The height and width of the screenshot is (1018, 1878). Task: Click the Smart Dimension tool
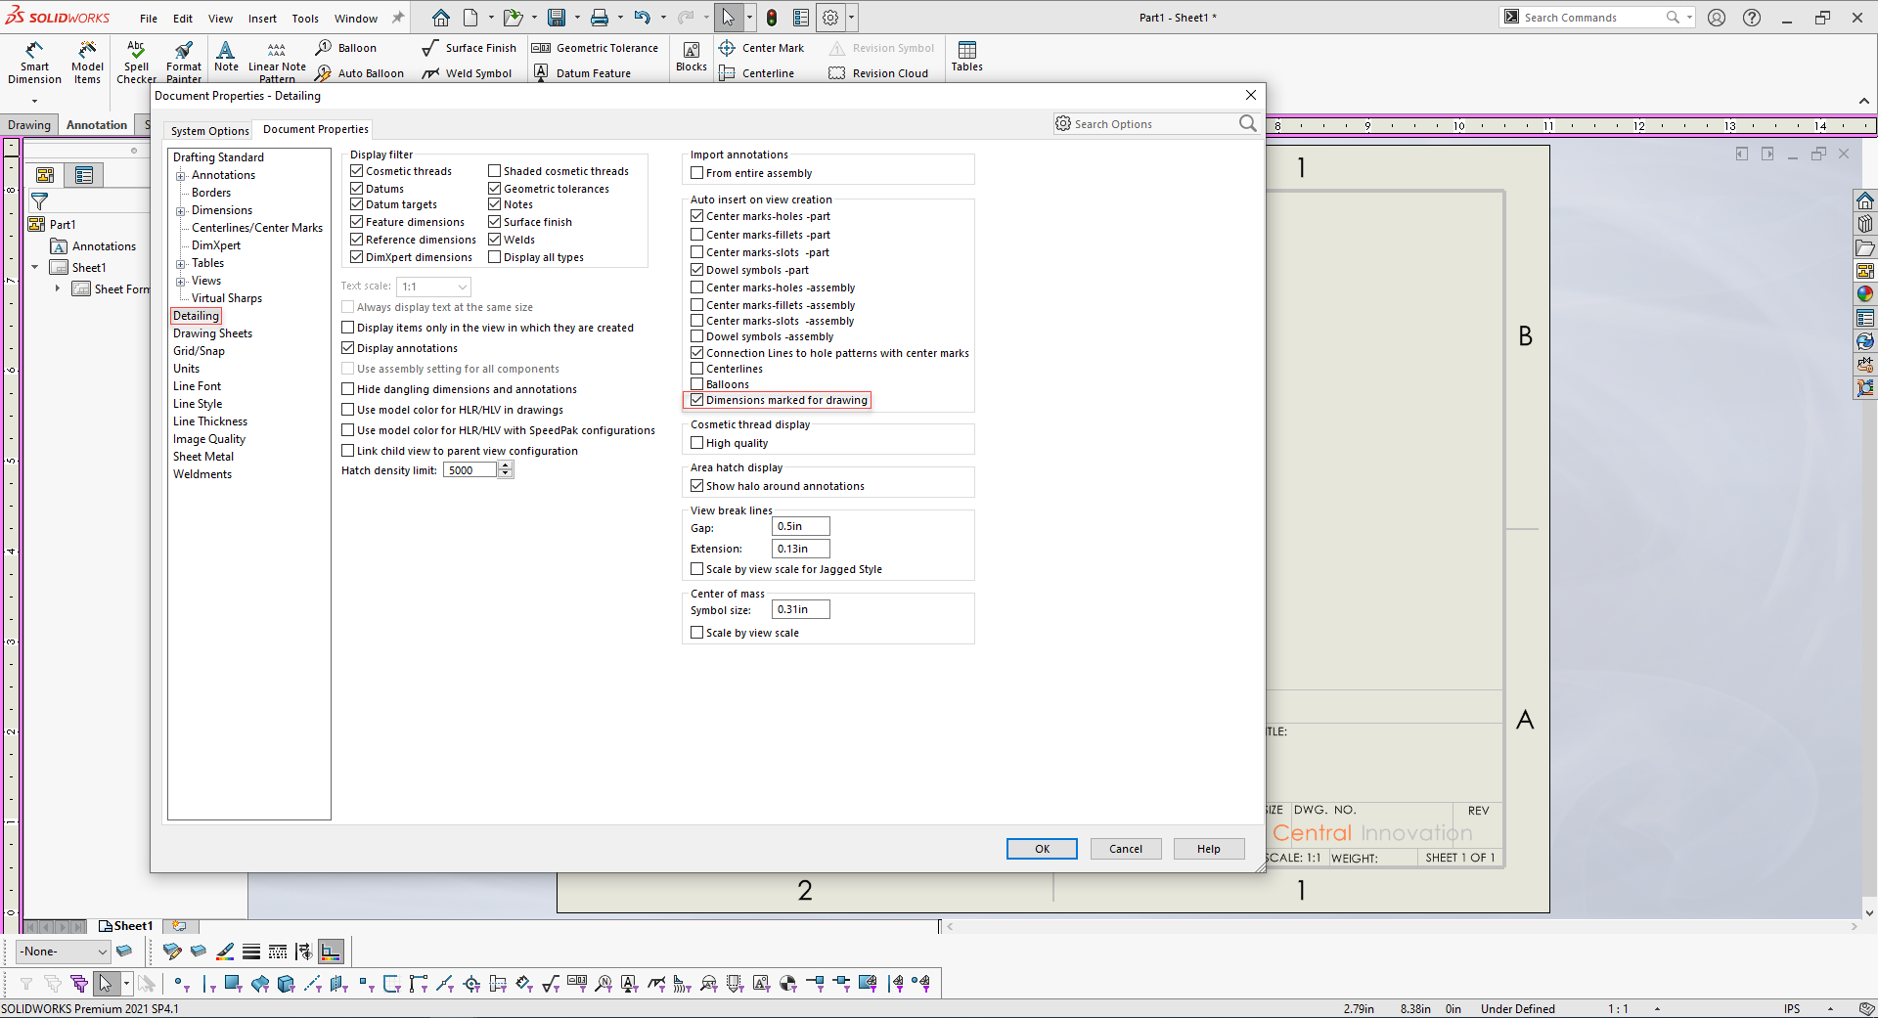coord(34,62)
